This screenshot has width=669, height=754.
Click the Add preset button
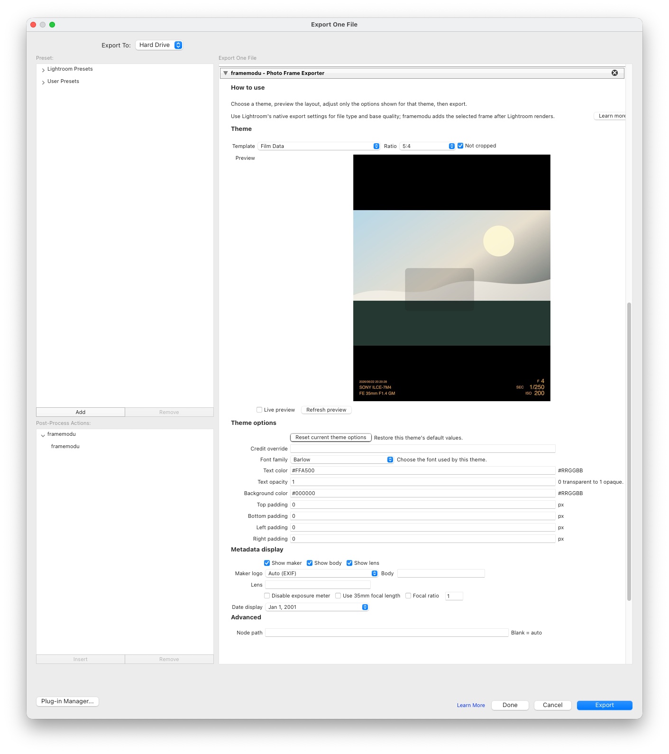(81, 412)
